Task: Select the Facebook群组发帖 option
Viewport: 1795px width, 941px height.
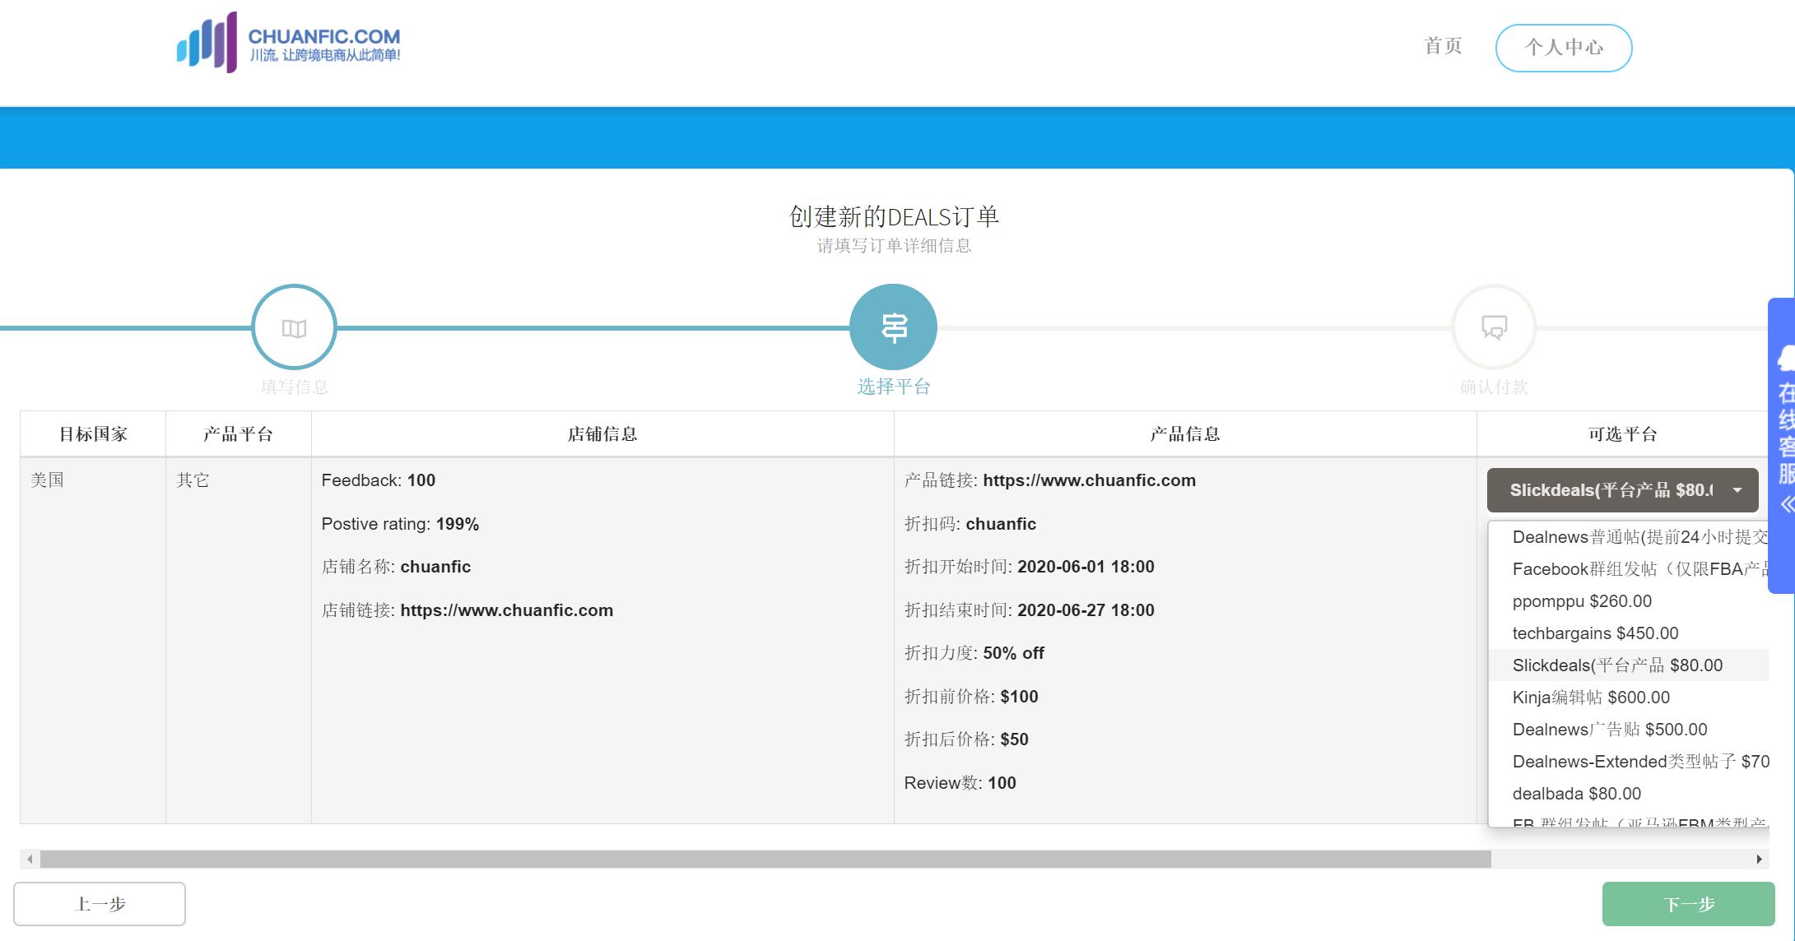Action: point(1630,569)
